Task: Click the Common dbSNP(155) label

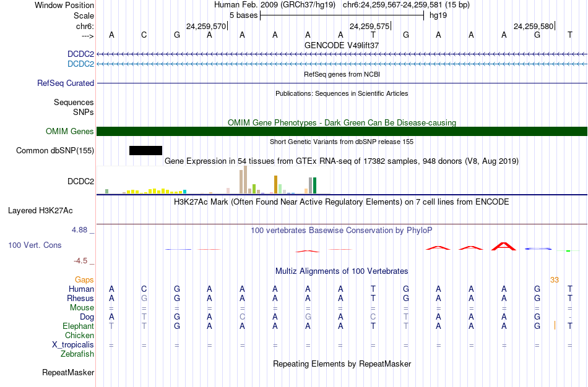Action: [55, 151]
